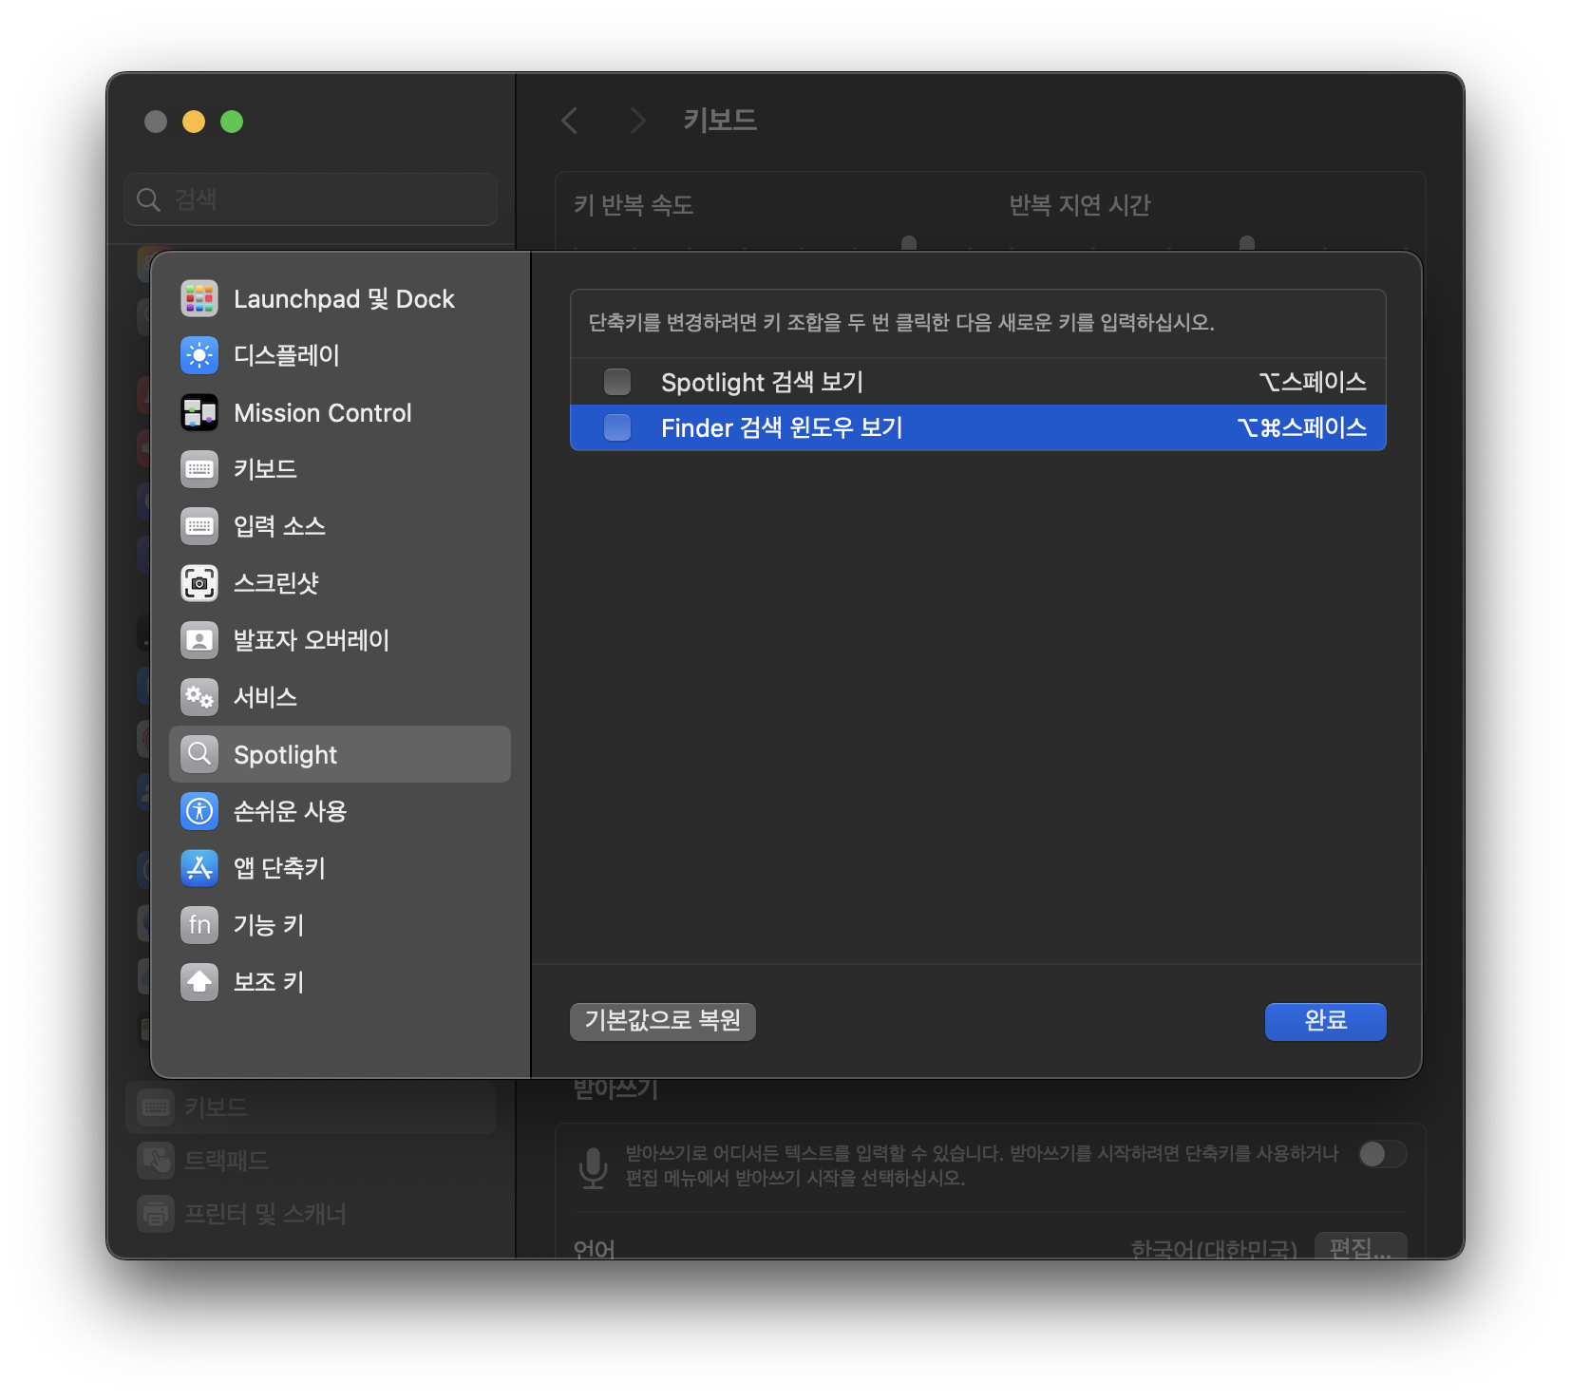Image resolution: width=1571 pixels, height=1400 pixels.
Task: Select 앱 단축키 in the list
Action: click(340, 868)
